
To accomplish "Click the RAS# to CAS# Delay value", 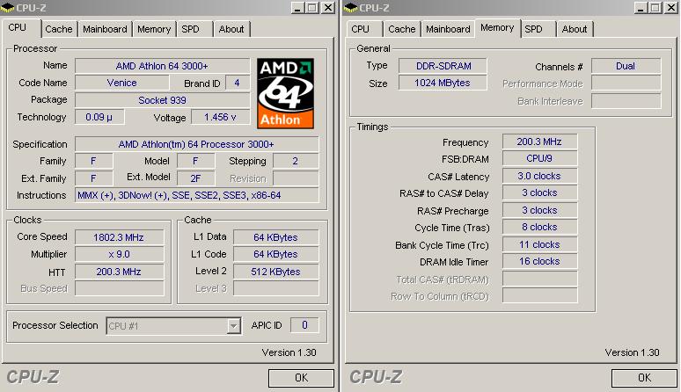I will point(539,192).
